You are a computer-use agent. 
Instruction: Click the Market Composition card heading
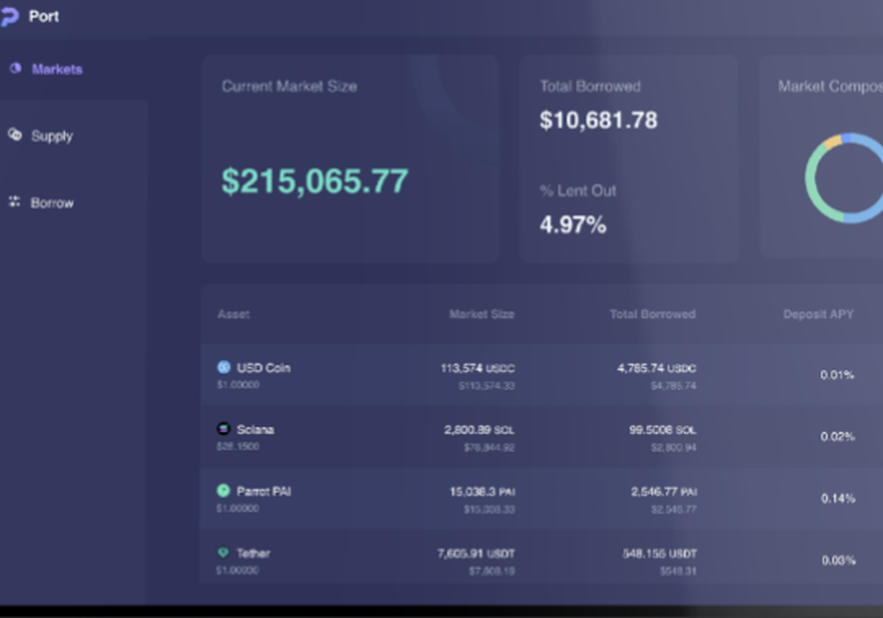[x=830, y=87]
